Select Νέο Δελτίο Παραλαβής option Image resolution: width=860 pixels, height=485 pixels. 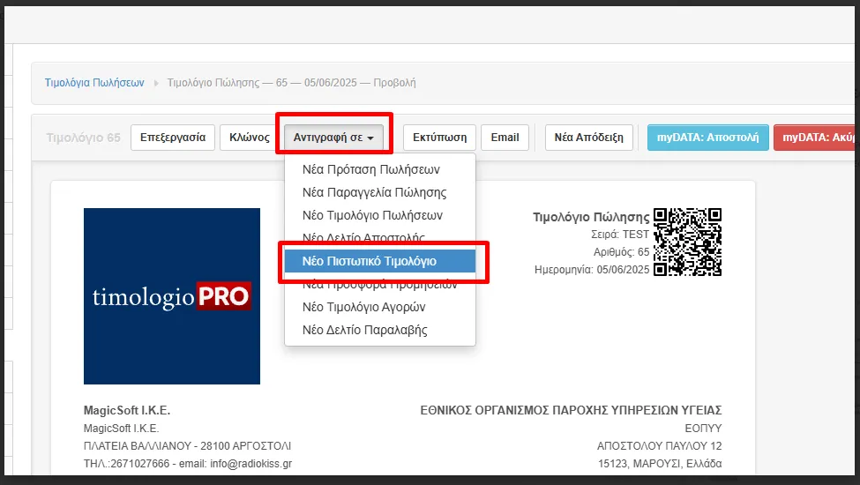tap(364, 330)
